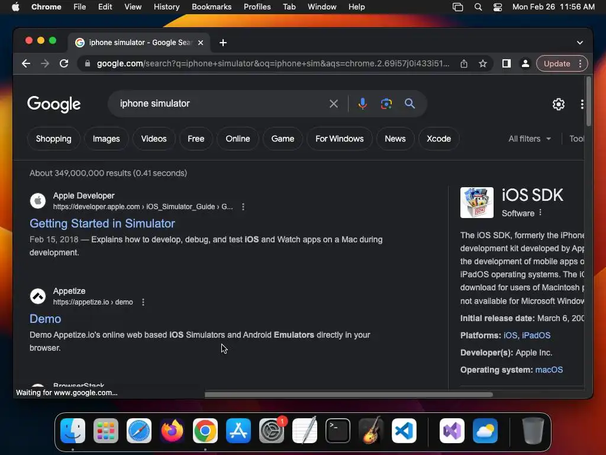
Task: Select the For Windows filter chip
Action: (x=339, y=139)
